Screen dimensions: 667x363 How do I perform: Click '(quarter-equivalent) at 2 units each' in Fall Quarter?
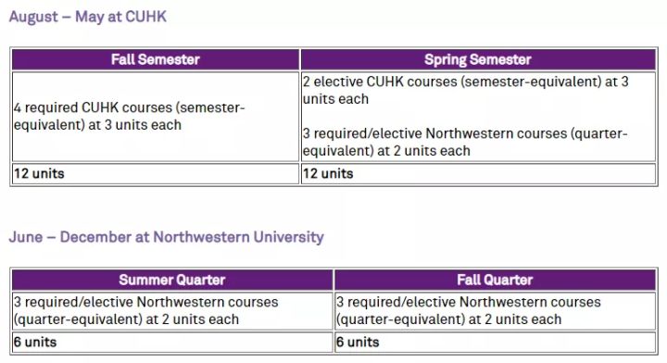point(448,319)
